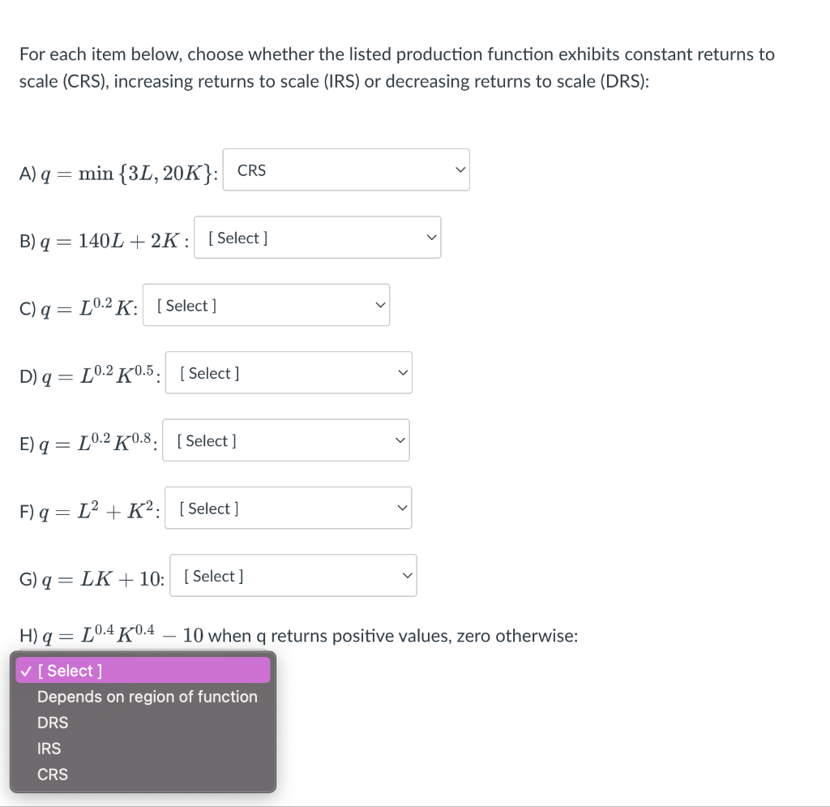Select Depends on region of function option
Viewport: 830px width, 807px height.
pyautogui.click(x=147, y=697)
